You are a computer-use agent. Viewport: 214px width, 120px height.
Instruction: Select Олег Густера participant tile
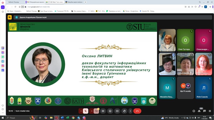185,40
